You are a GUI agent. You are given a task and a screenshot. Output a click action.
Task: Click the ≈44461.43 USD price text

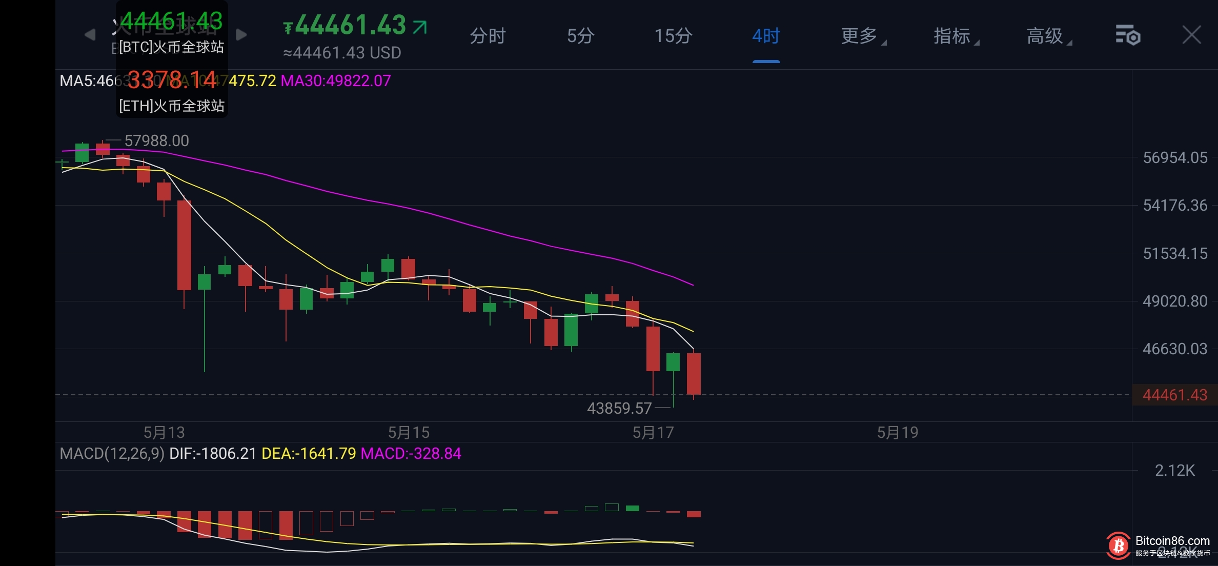point(342,53)
